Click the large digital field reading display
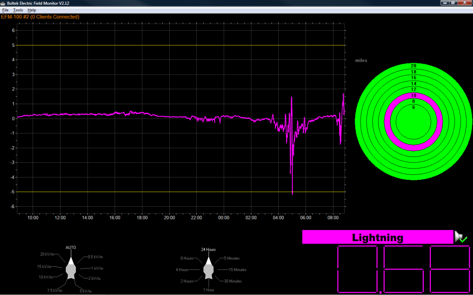 click(403, 269)
